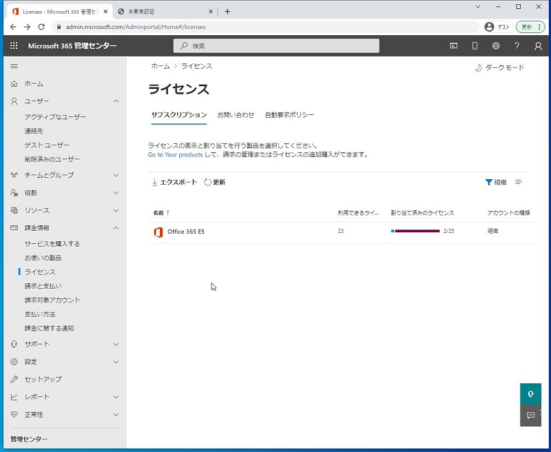The width and height of the screenshot is (551, 452).
Task: Expand the 設定 section chevron
Action: click(116, 362)
